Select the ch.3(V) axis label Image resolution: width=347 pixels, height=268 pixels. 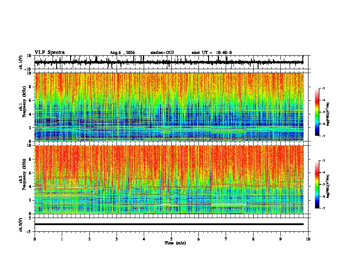[21, 225]
